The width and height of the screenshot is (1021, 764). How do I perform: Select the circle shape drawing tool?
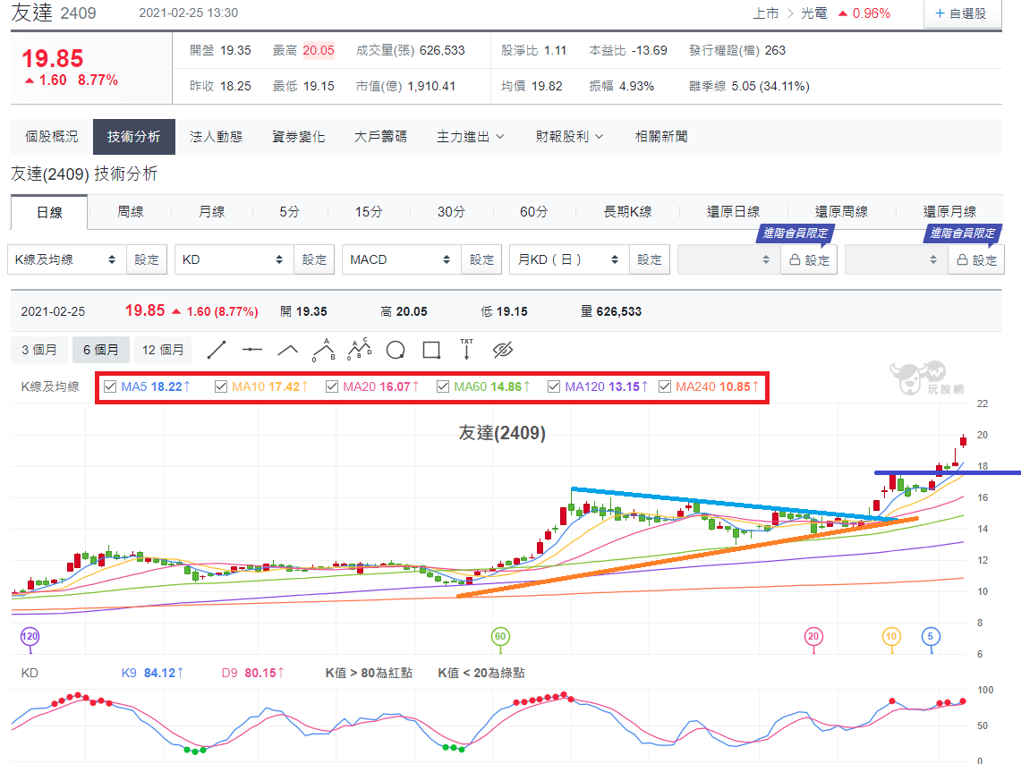pyautogui.click(x=396, y=350)
